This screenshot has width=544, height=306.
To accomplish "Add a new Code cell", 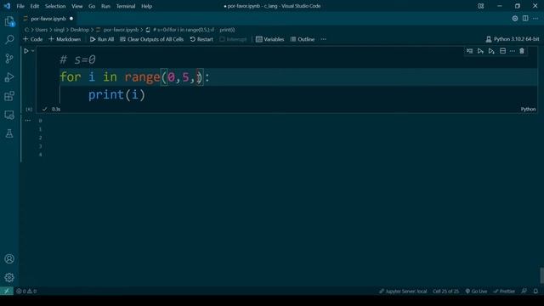I will [32, 39].
